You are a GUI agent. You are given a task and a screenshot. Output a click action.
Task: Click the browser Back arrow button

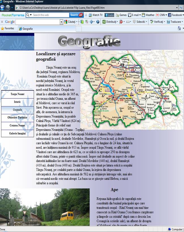pos(3,8)
